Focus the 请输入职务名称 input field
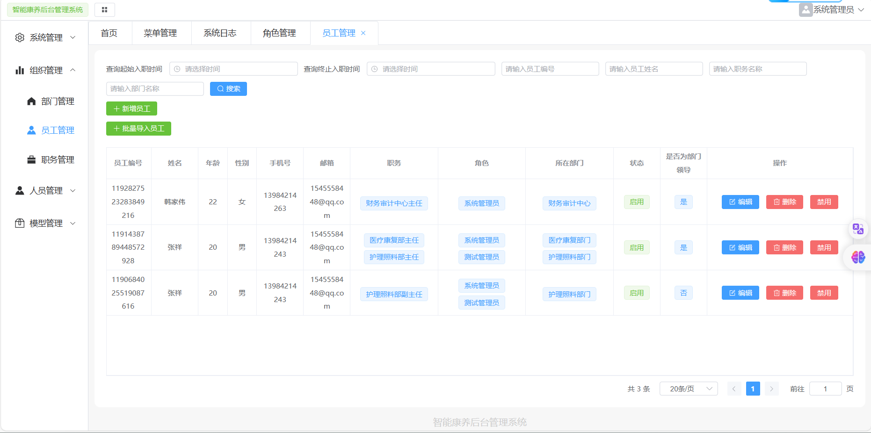Image resolution: width=871 pixels, height=433 pixels. click(758, 69)
